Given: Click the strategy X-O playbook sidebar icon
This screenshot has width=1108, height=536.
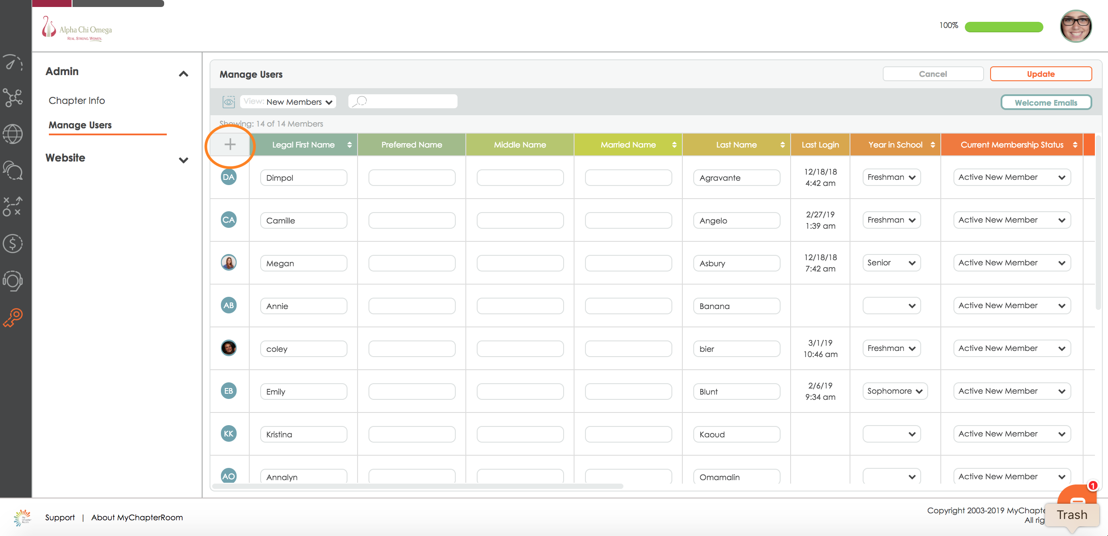Looking at the screenshot, I should (13, 206).
